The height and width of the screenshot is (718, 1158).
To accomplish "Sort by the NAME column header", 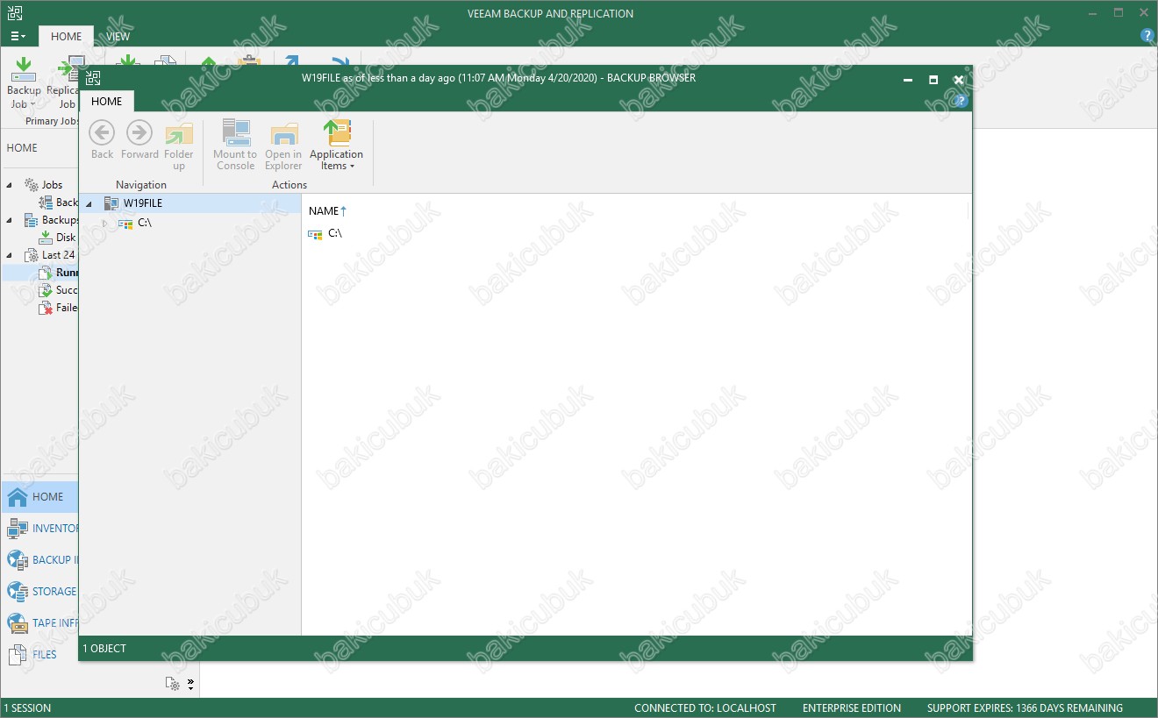I will pyautogui.click(x=324, y=211).
